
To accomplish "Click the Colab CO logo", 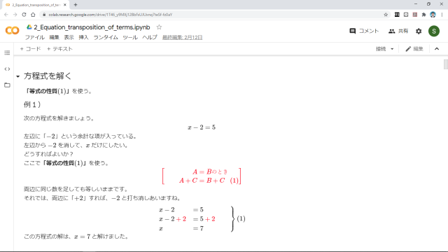I will [x=13, y=30].
